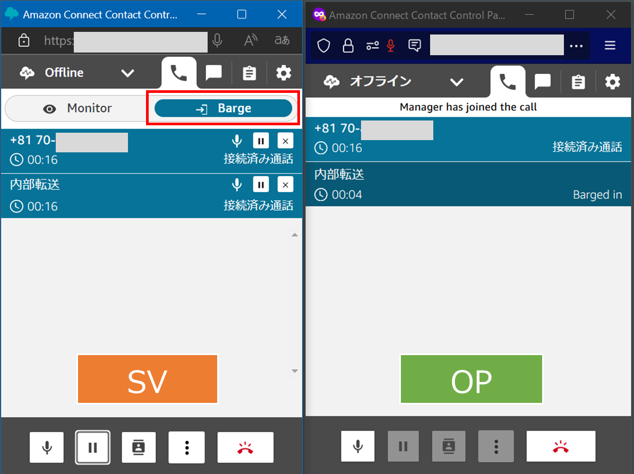The image size is (634, 474).
Task: Toggle mute button at bottom of SV window
Action: 47,447
